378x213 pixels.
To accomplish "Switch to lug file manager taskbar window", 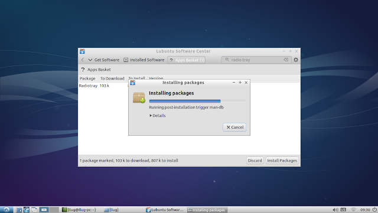I will (x=112, y=210).
